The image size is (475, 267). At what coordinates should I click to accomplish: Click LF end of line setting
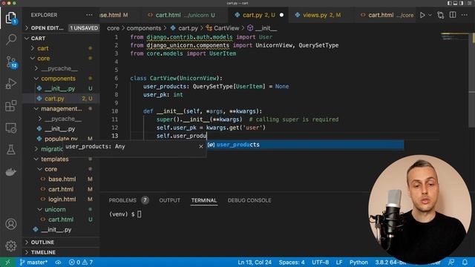(x=339, y=262)
